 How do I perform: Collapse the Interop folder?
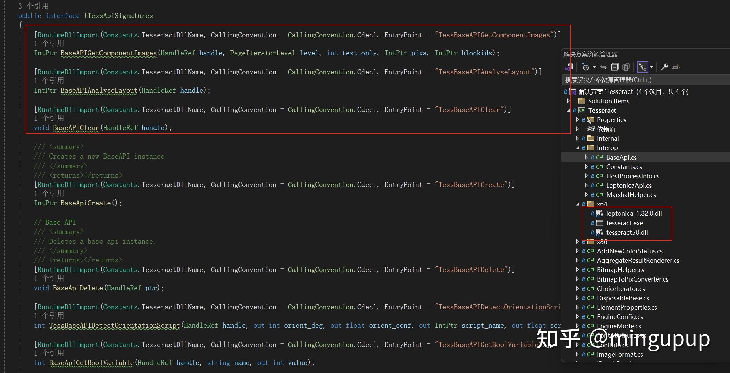[x=578, y=147]
